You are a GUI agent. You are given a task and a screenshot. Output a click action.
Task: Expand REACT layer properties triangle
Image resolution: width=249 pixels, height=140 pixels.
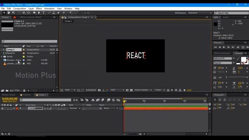pyautogui.click(x=14, y=108)
